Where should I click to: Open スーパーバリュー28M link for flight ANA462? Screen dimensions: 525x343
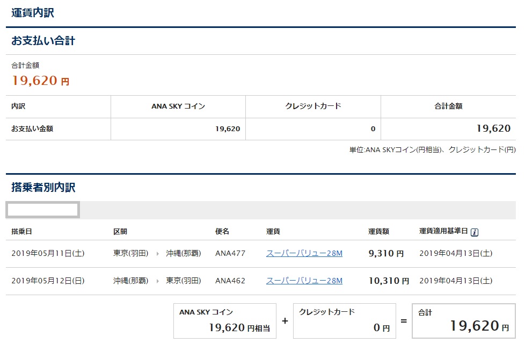tap(304, 281)
